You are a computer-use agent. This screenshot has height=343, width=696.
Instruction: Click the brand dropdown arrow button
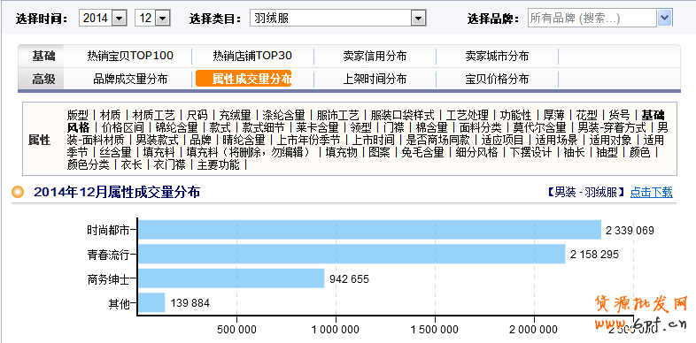point(664,19)
